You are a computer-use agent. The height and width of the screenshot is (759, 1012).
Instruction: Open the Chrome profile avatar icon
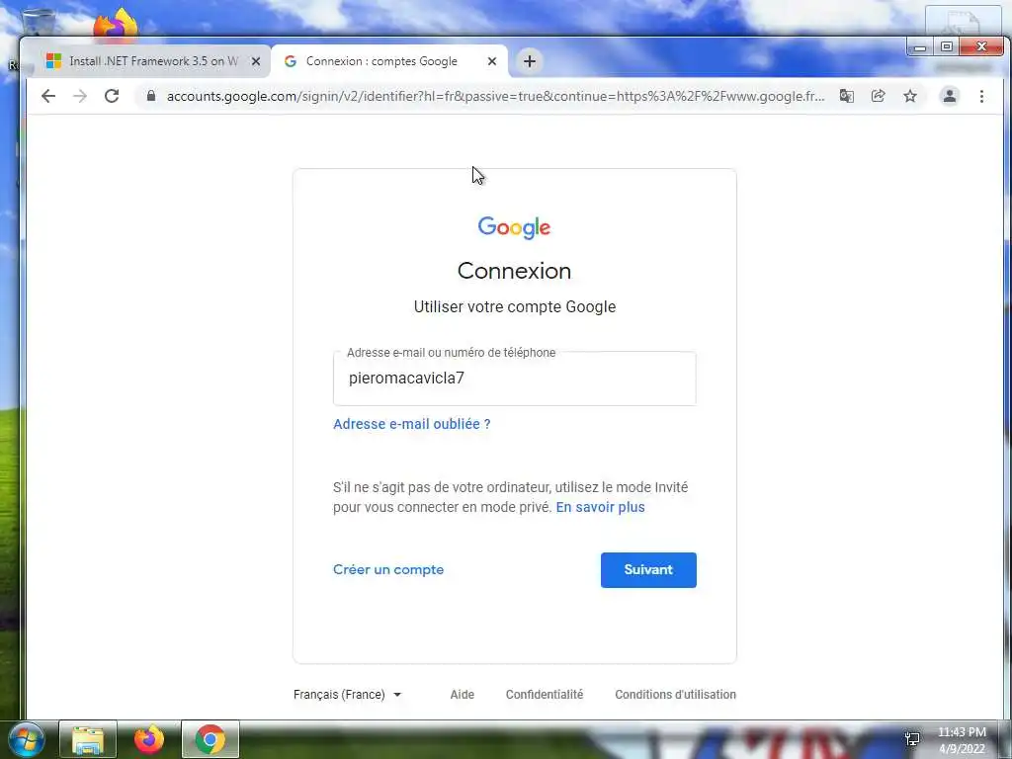tap(950, 96)
